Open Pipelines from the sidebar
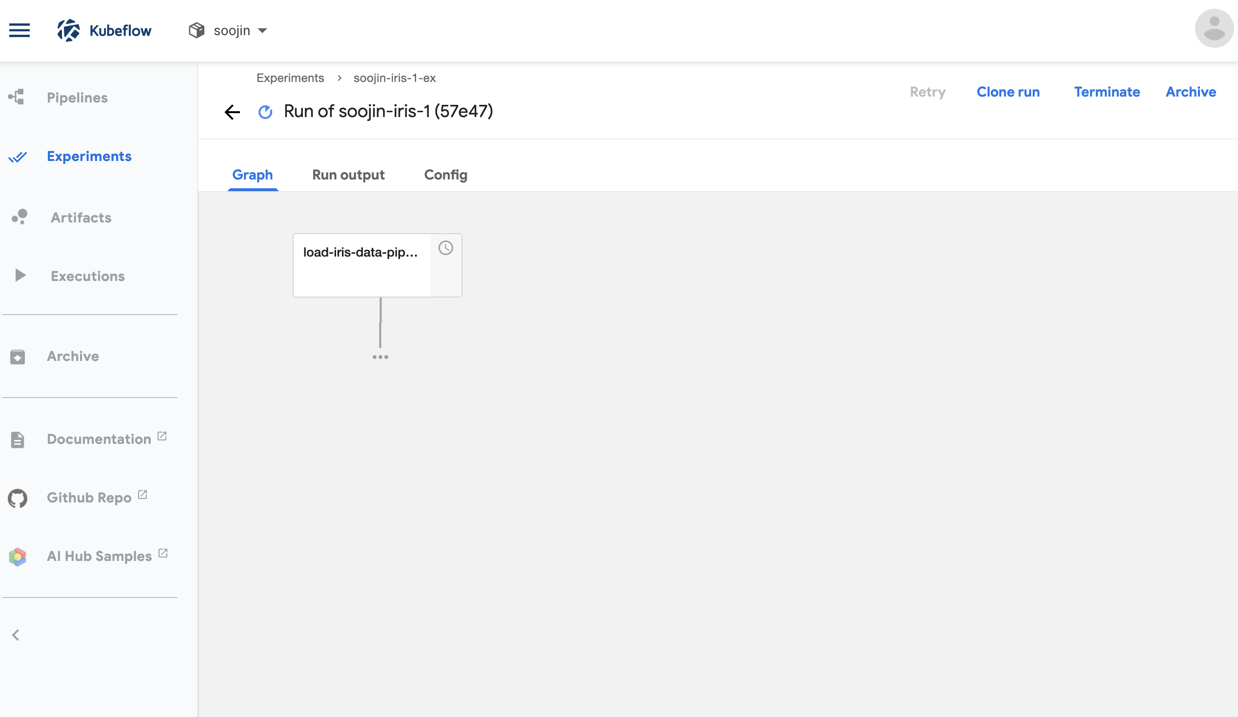The image size is (1238, 717). tap(77, 97)
